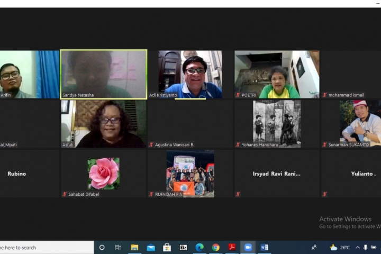Open Microsoft Store taskbar icon
Screen dimensions: 381x254
167,248
